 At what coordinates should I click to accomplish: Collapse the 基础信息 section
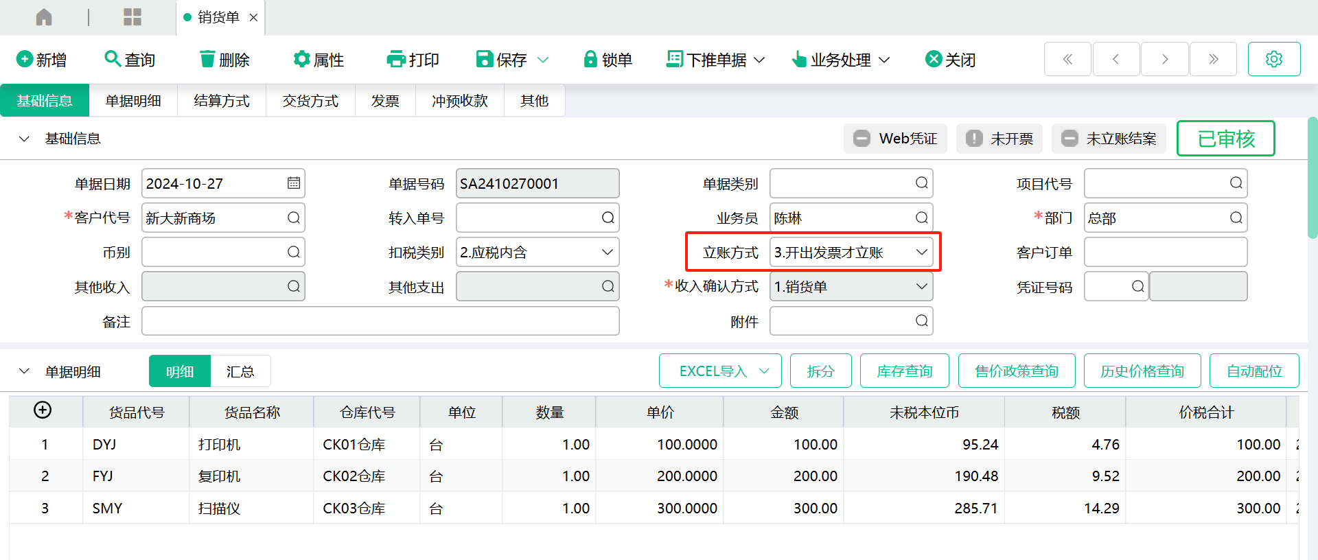pos(25,139)
